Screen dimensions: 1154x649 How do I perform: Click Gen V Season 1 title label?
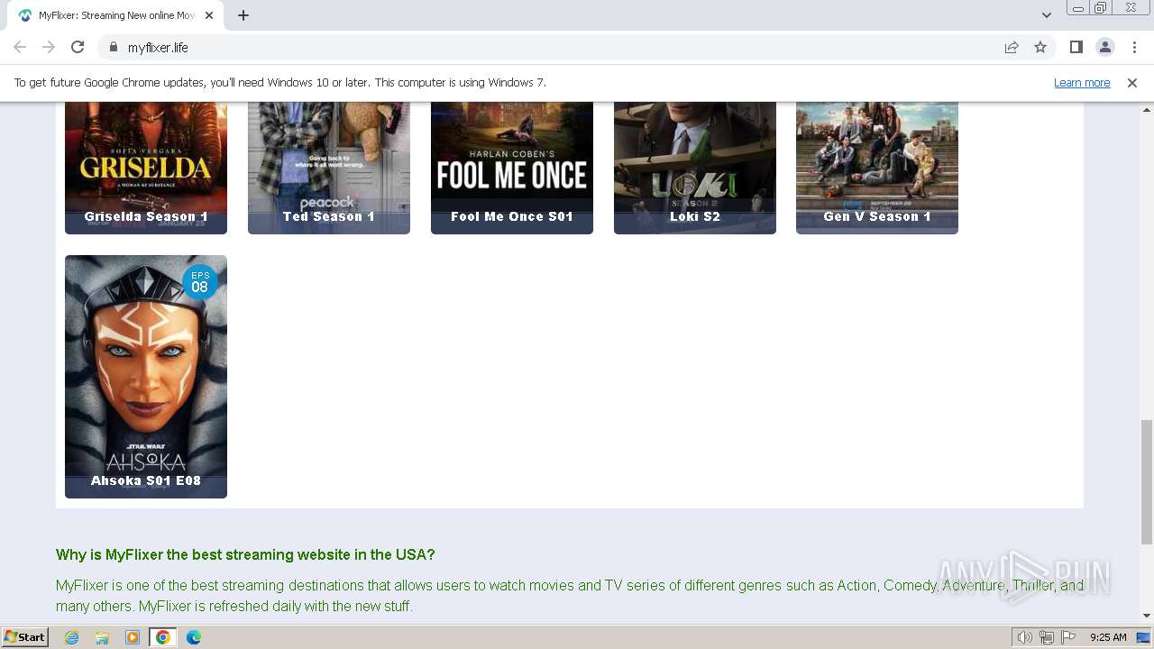[877, 216]
